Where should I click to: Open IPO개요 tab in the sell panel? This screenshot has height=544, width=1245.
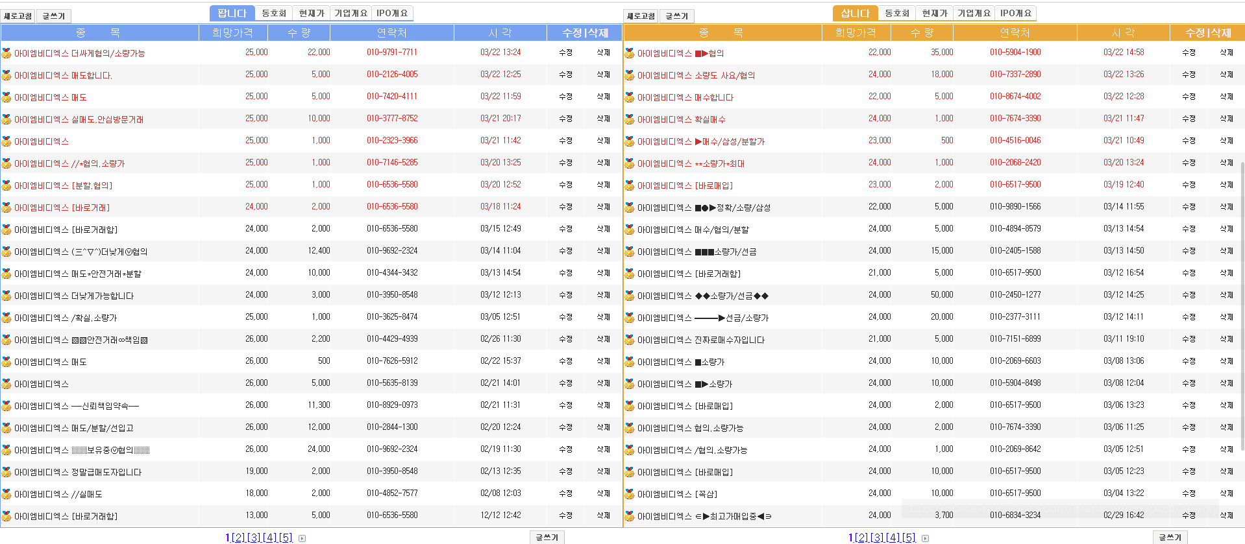click(392, 13)
